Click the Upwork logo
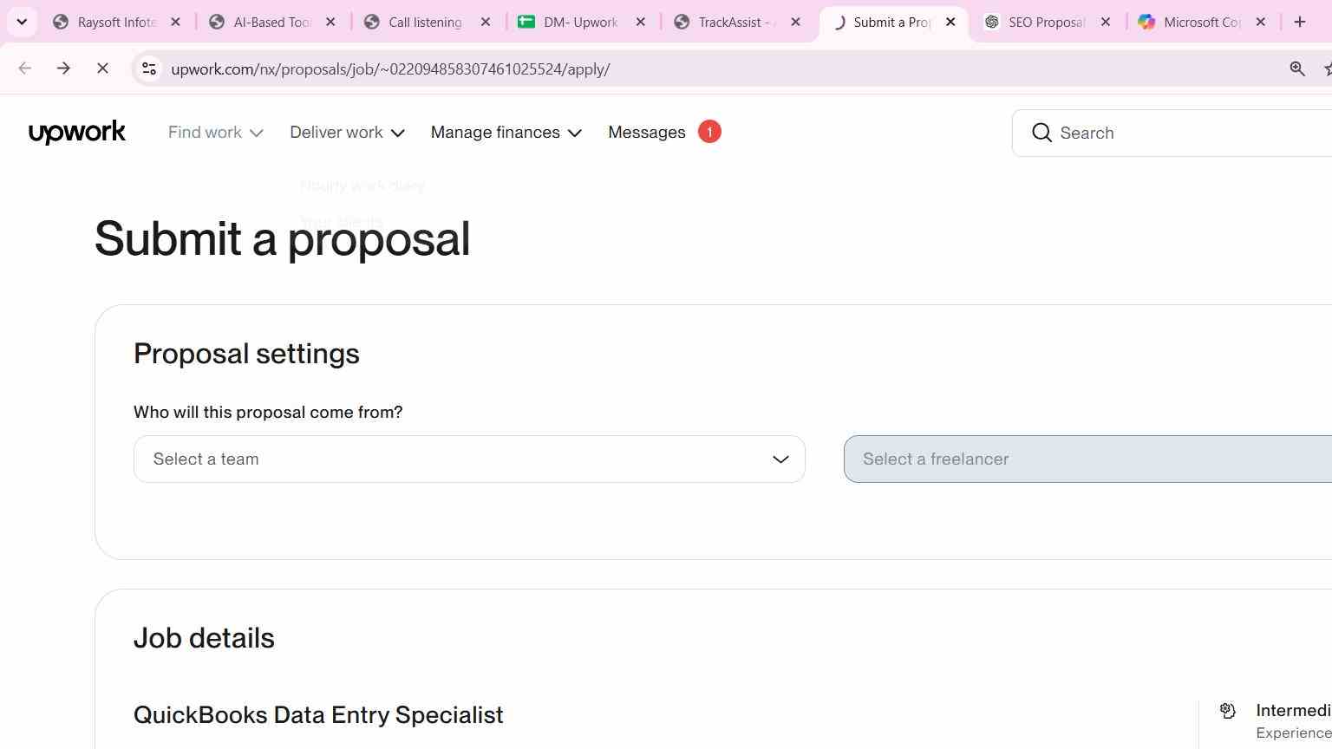 [77, 133]
